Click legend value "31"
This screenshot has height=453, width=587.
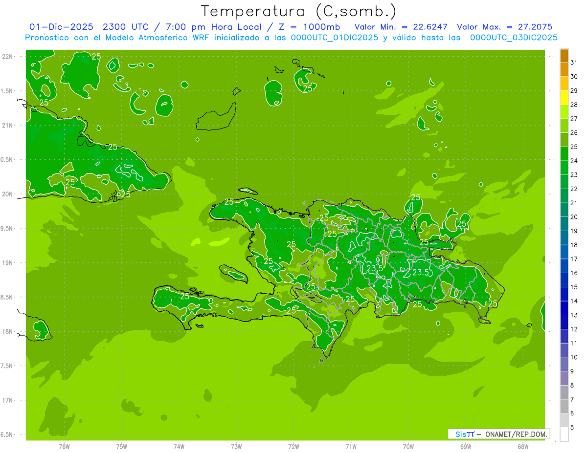574,63
